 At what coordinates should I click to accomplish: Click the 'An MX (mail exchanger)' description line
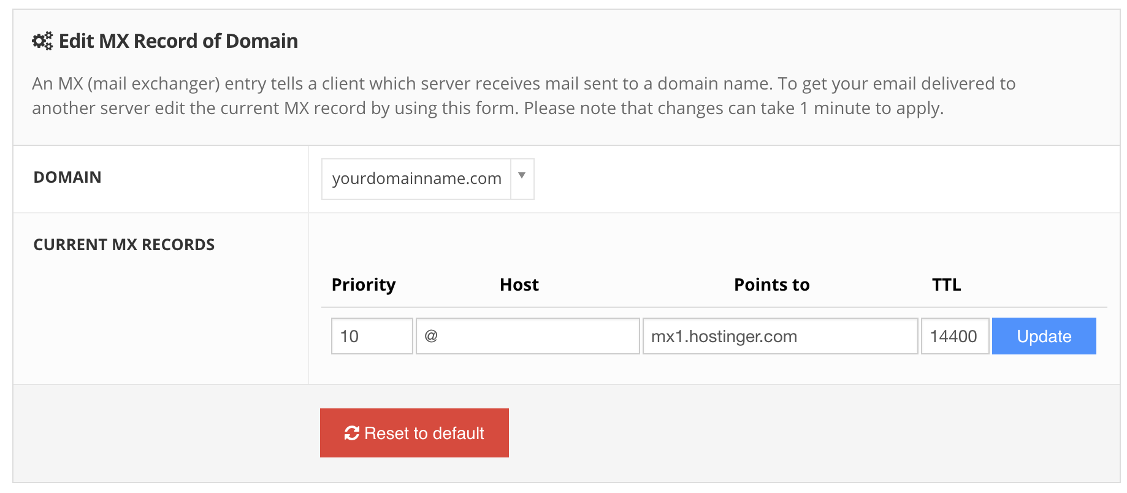tap(524, 83)
